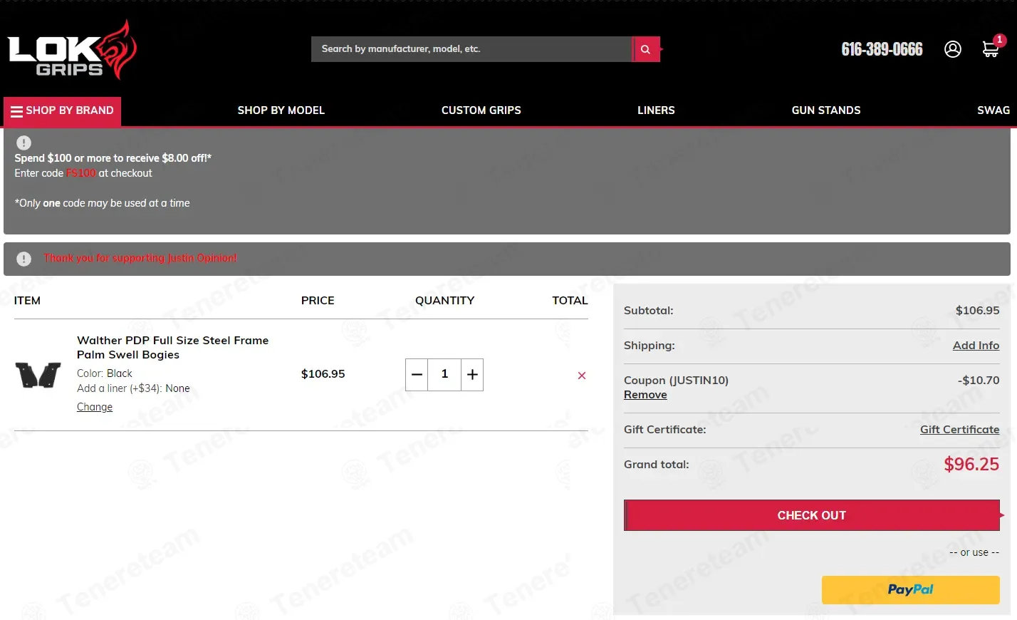Viewport: 1017px width, 620px height.
Task: Open the Shop By Brand menu
Action: click(x=63, y=111)
